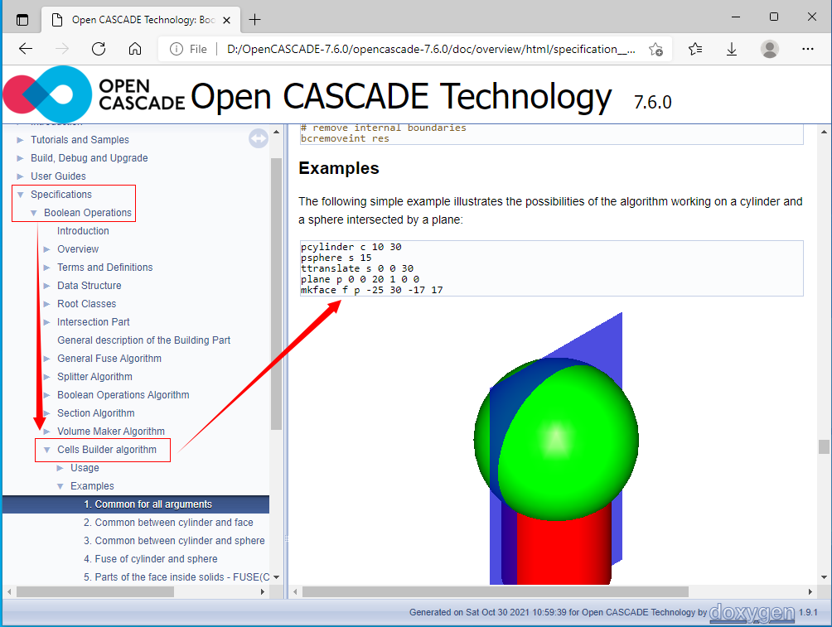The image size is (832, 627).
Task: Toggle the navigation sync button
Action: [259, 139]
